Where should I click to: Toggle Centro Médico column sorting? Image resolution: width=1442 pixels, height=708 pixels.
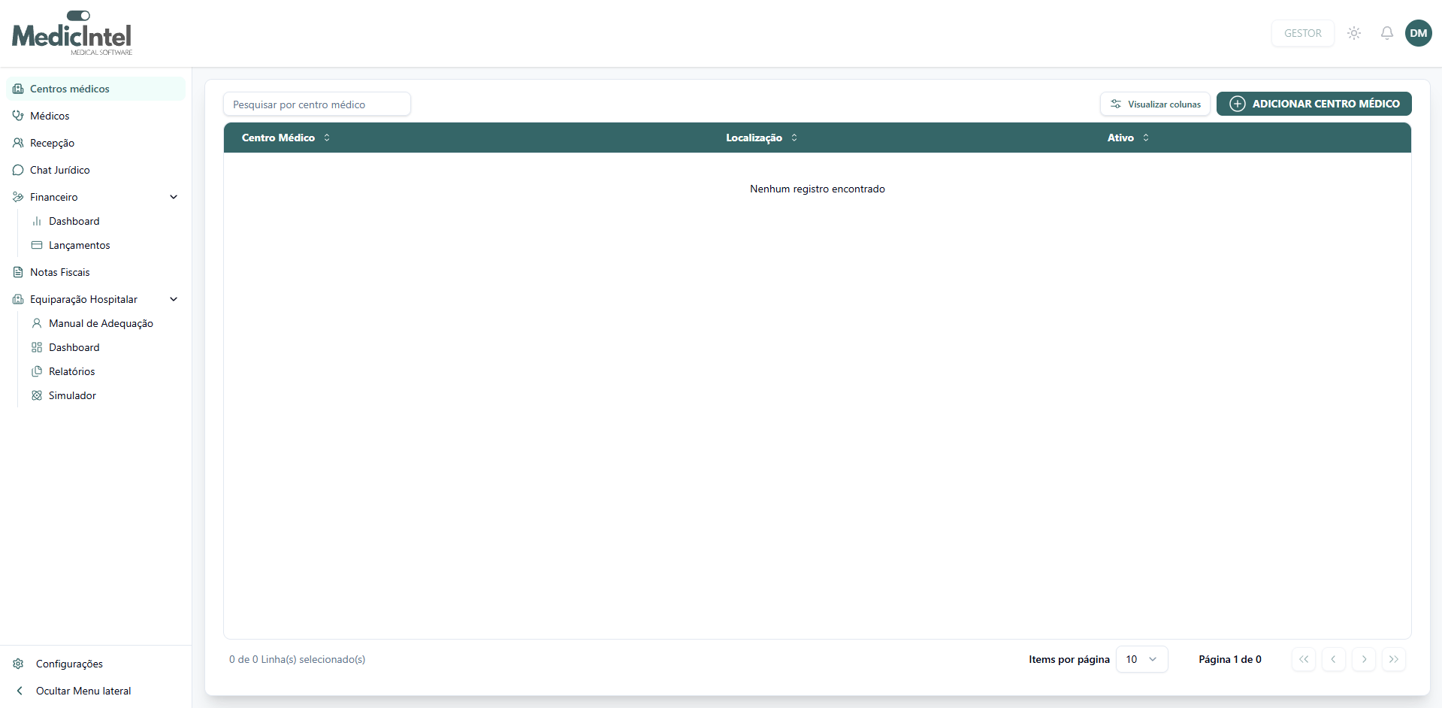coord(327,138)
